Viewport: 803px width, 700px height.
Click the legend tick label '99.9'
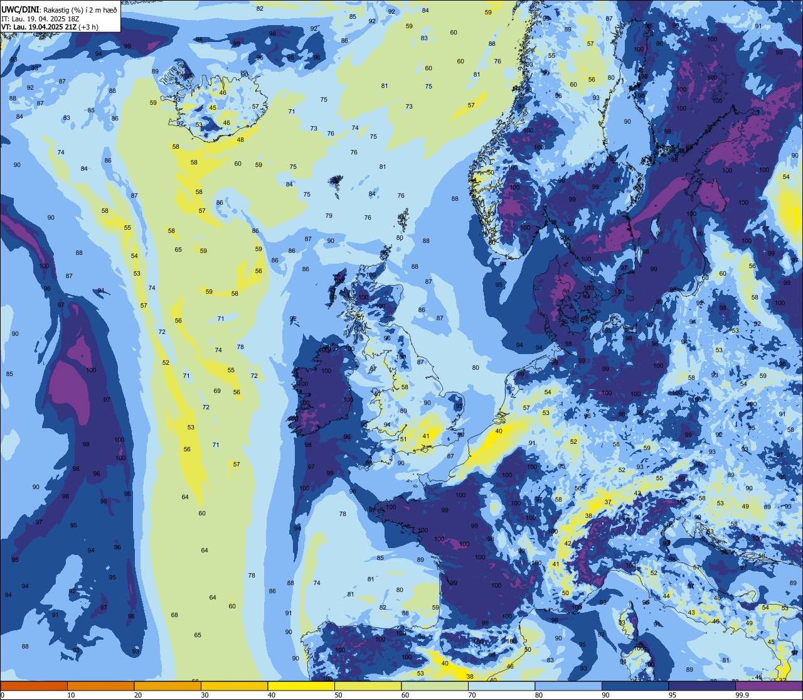742,695
